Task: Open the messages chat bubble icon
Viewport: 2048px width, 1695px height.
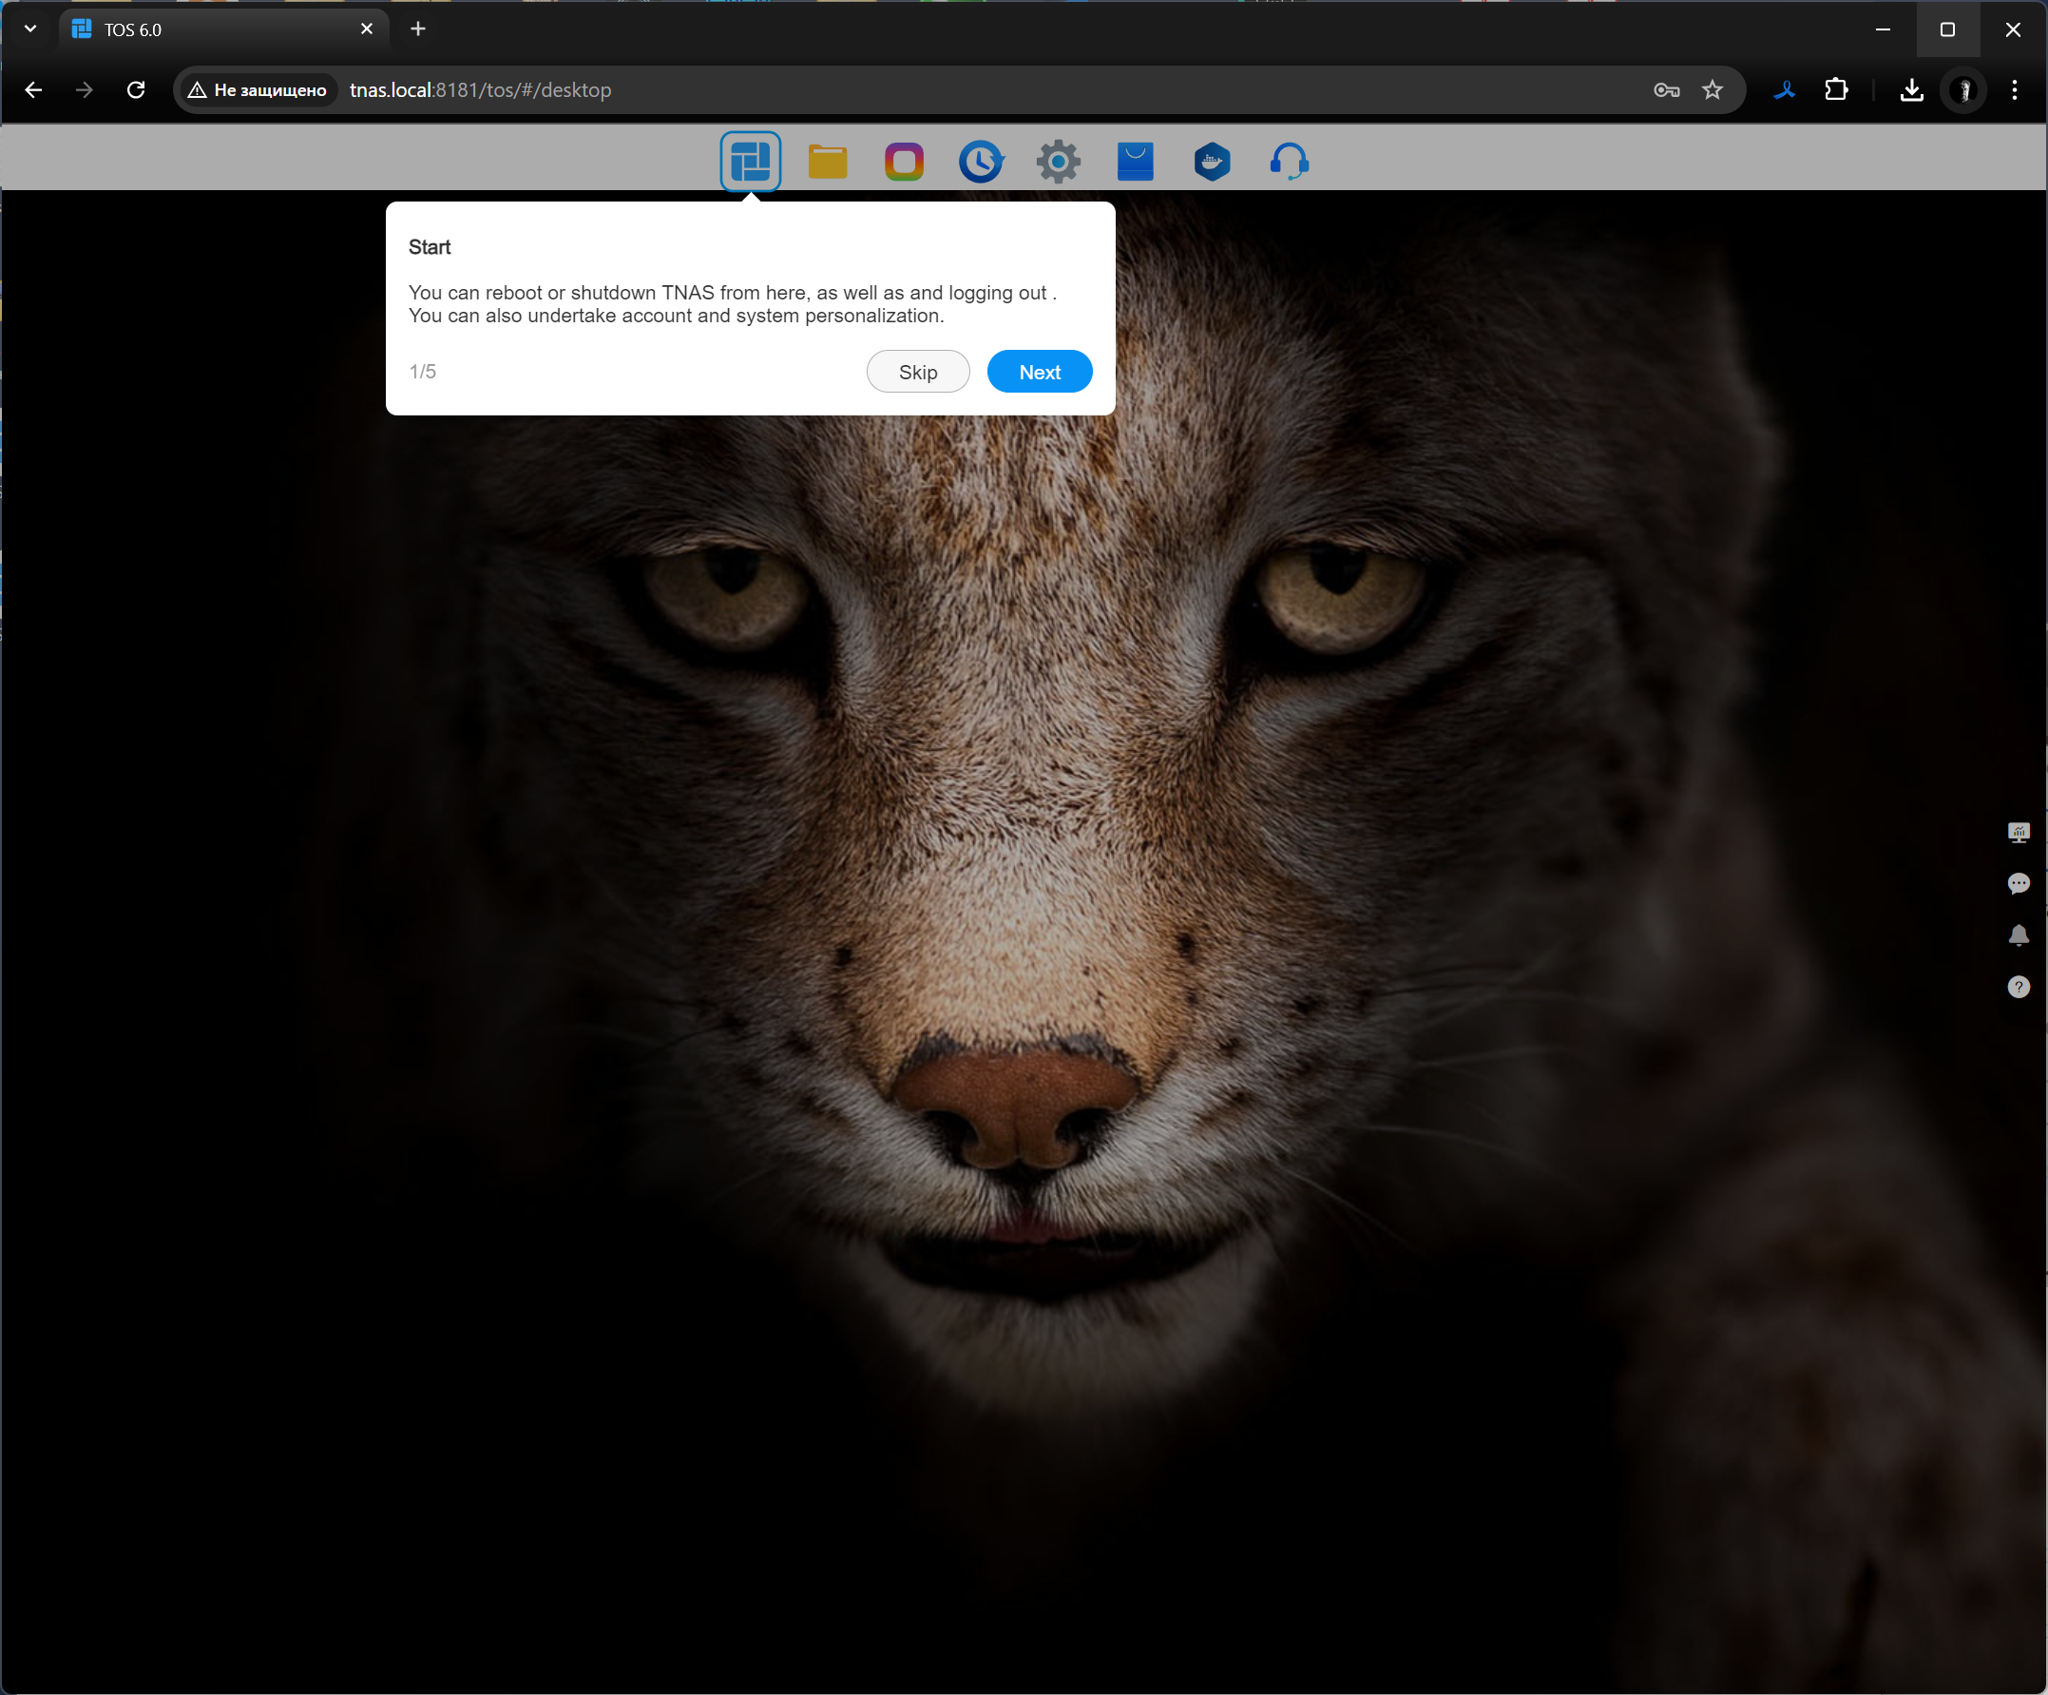Action: point(2019,884)
